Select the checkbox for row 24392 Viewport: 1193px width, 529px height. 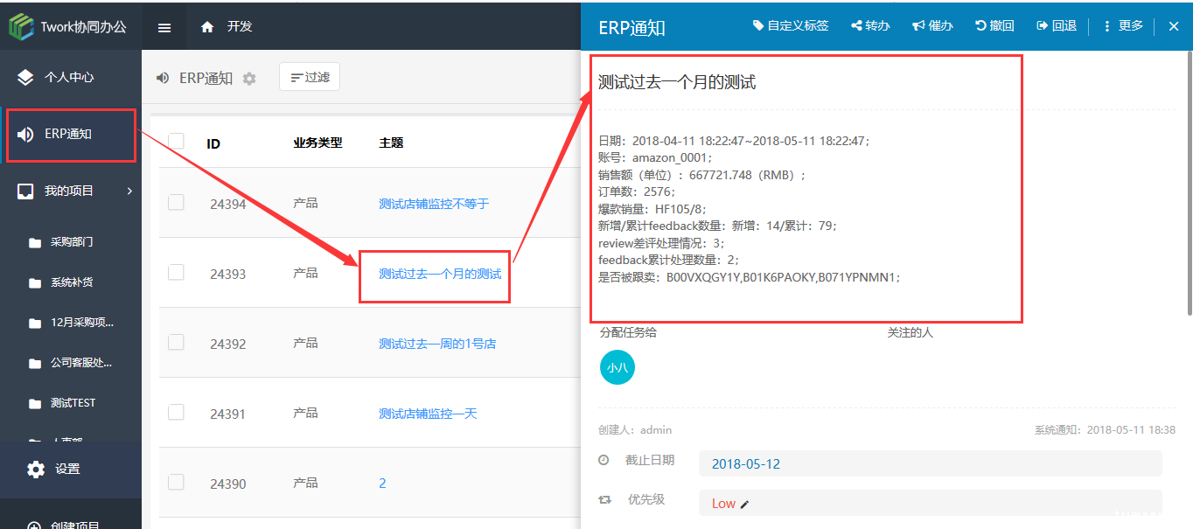click(176, 343)
